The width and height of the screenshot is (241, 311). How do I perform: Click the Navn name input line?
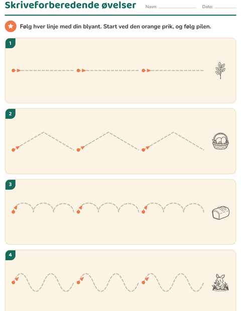(177, 8)
